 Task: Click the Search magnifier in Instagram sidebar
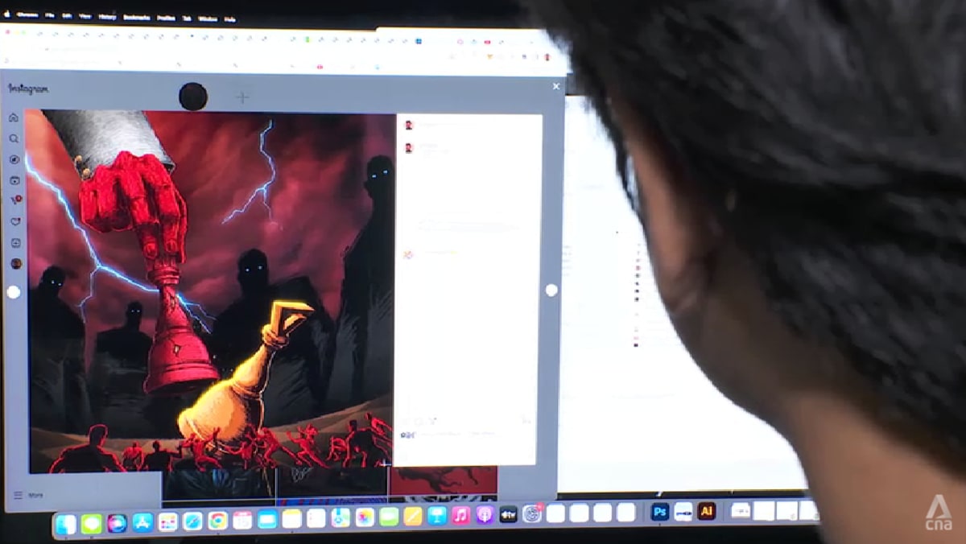pos(14,138)
